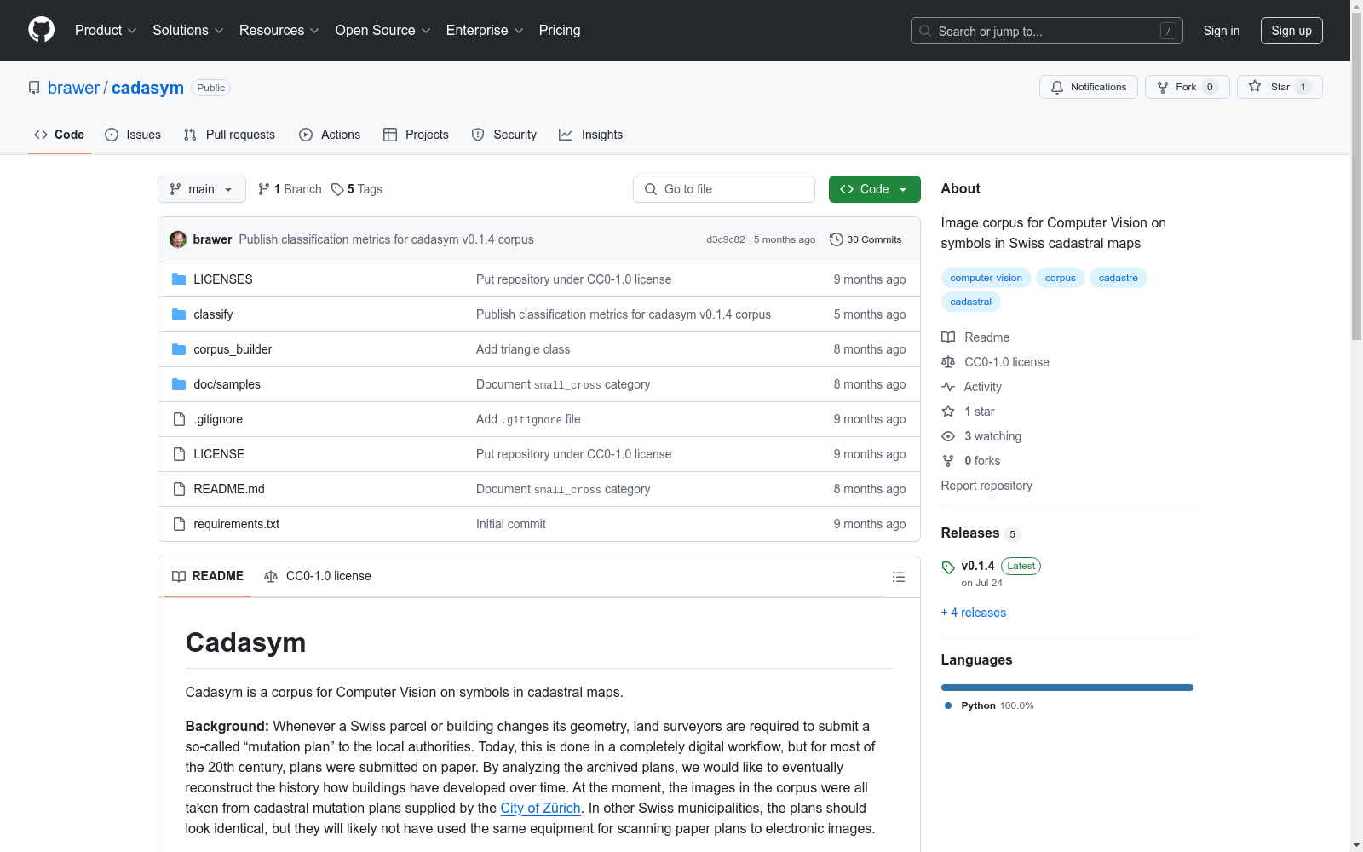This screenshot has height=852, width=1363.
Task: Click the corpus topic tag
Action: point(1061,278)
